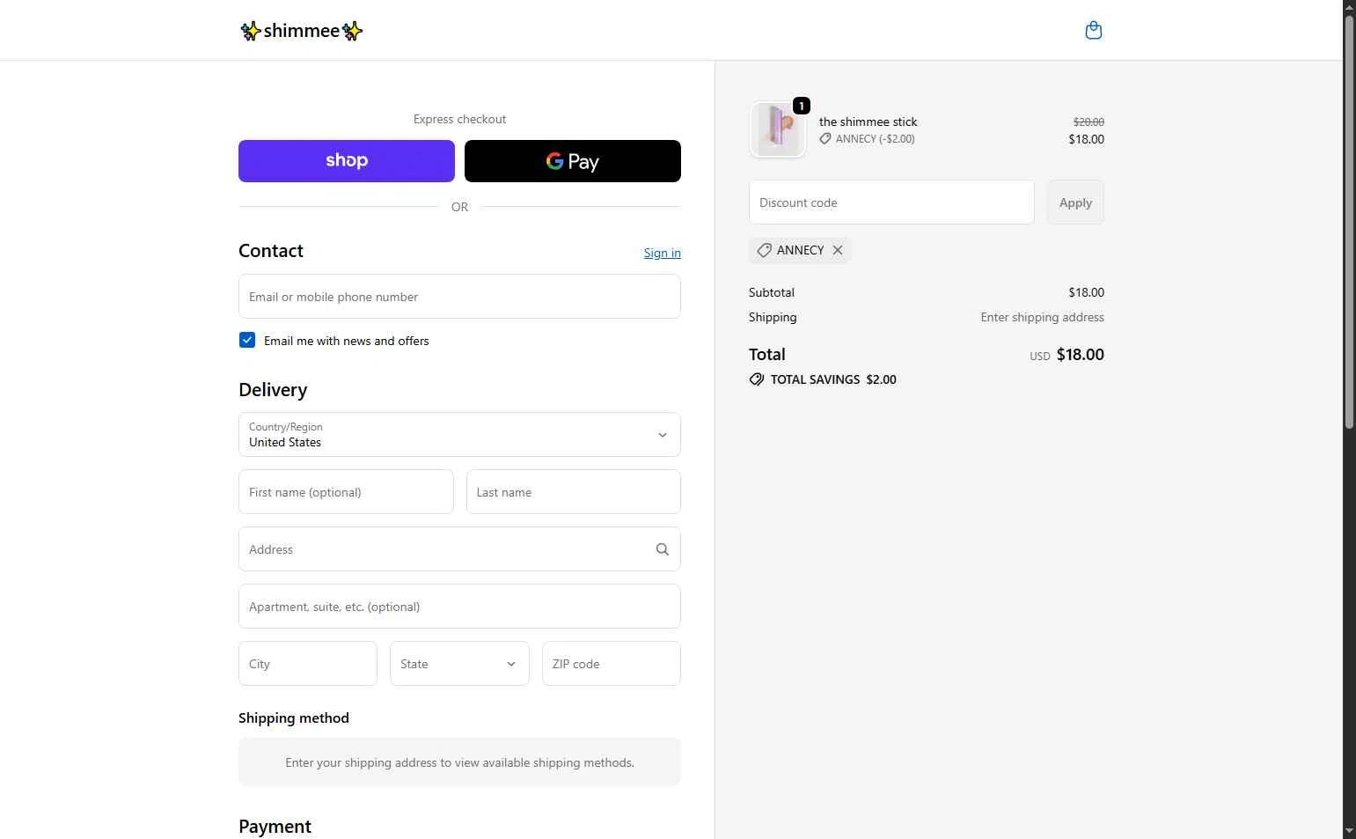The height and width of the screenshot is (839, 1356).
Task: Click the City field
Action: click(x=308, y=664)
